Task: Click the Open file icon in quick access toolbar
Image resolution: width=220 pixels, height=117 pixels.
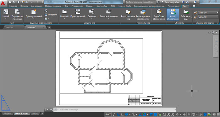Action: (x=14, y=2)
